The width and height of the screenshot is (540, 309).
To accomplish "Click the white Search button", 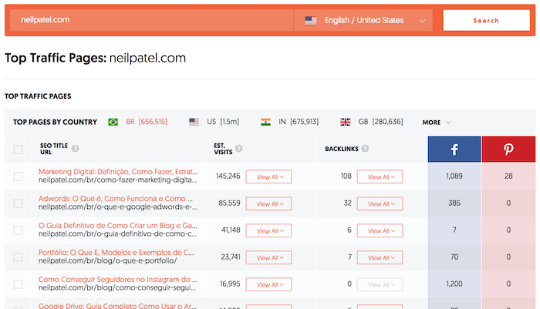I will click(486, 20).
